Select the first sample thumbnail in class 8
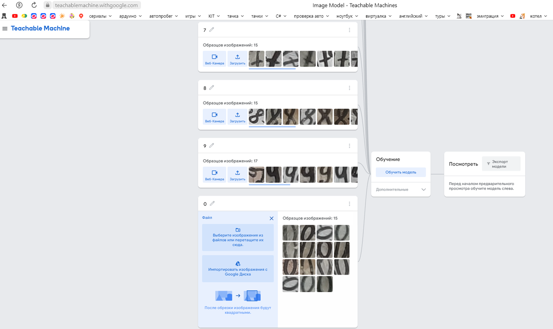Viewport: 553px width, 329px height. (x=257, y=116)
